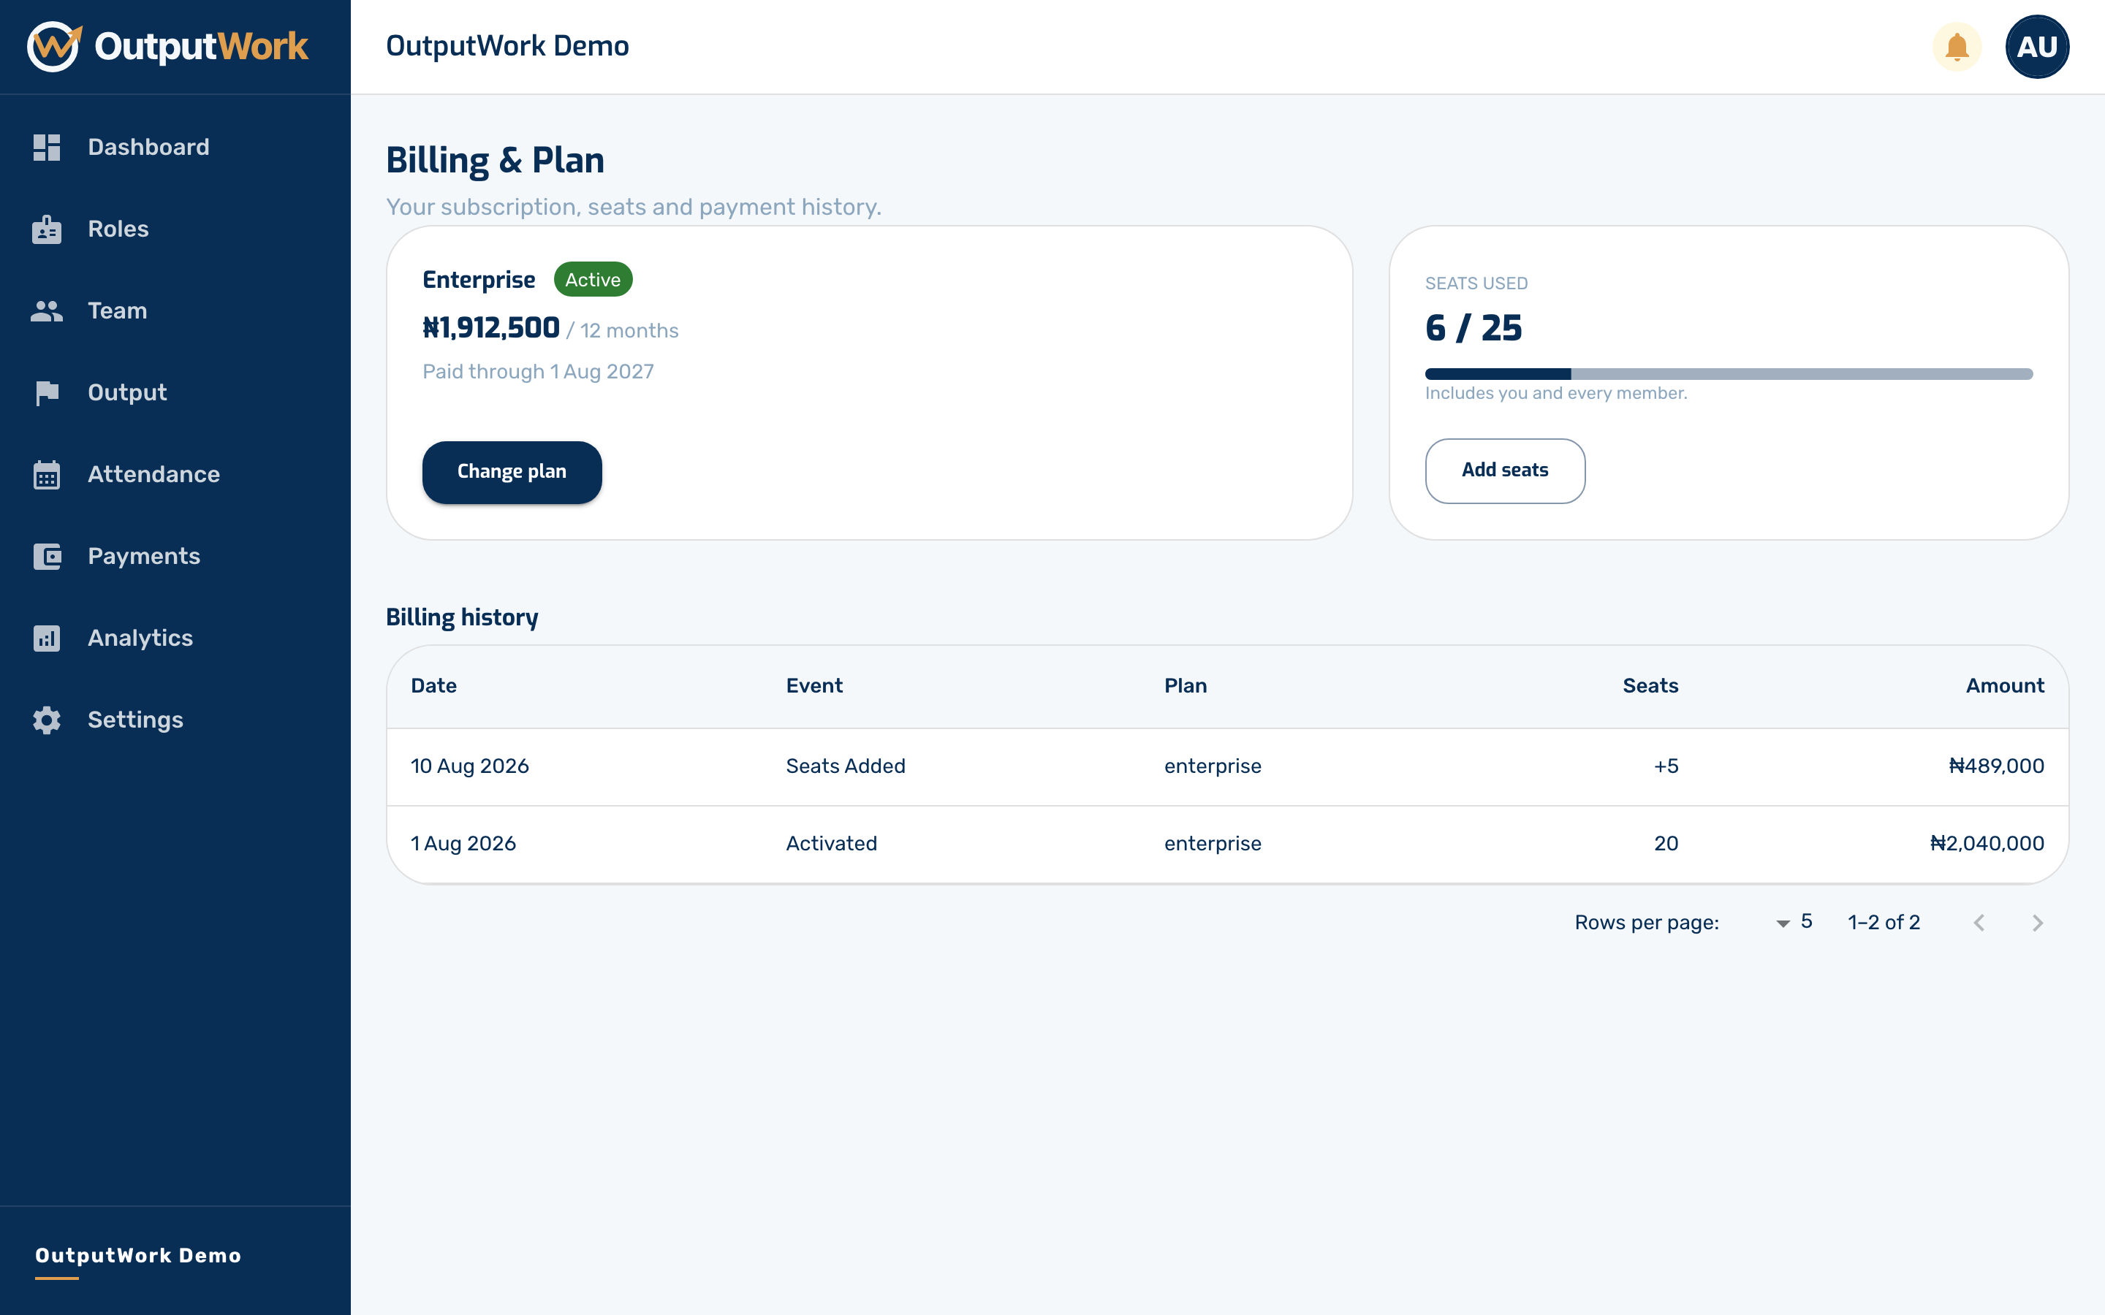Viewport: 2105px width, 1315px height.
Task: Click the ₦2,040,000 amount cell
Action: (1987, 844)
